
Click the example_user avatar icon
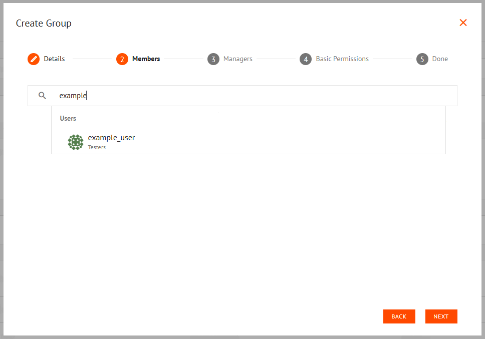pyautogui.click(x=76, y=142)
